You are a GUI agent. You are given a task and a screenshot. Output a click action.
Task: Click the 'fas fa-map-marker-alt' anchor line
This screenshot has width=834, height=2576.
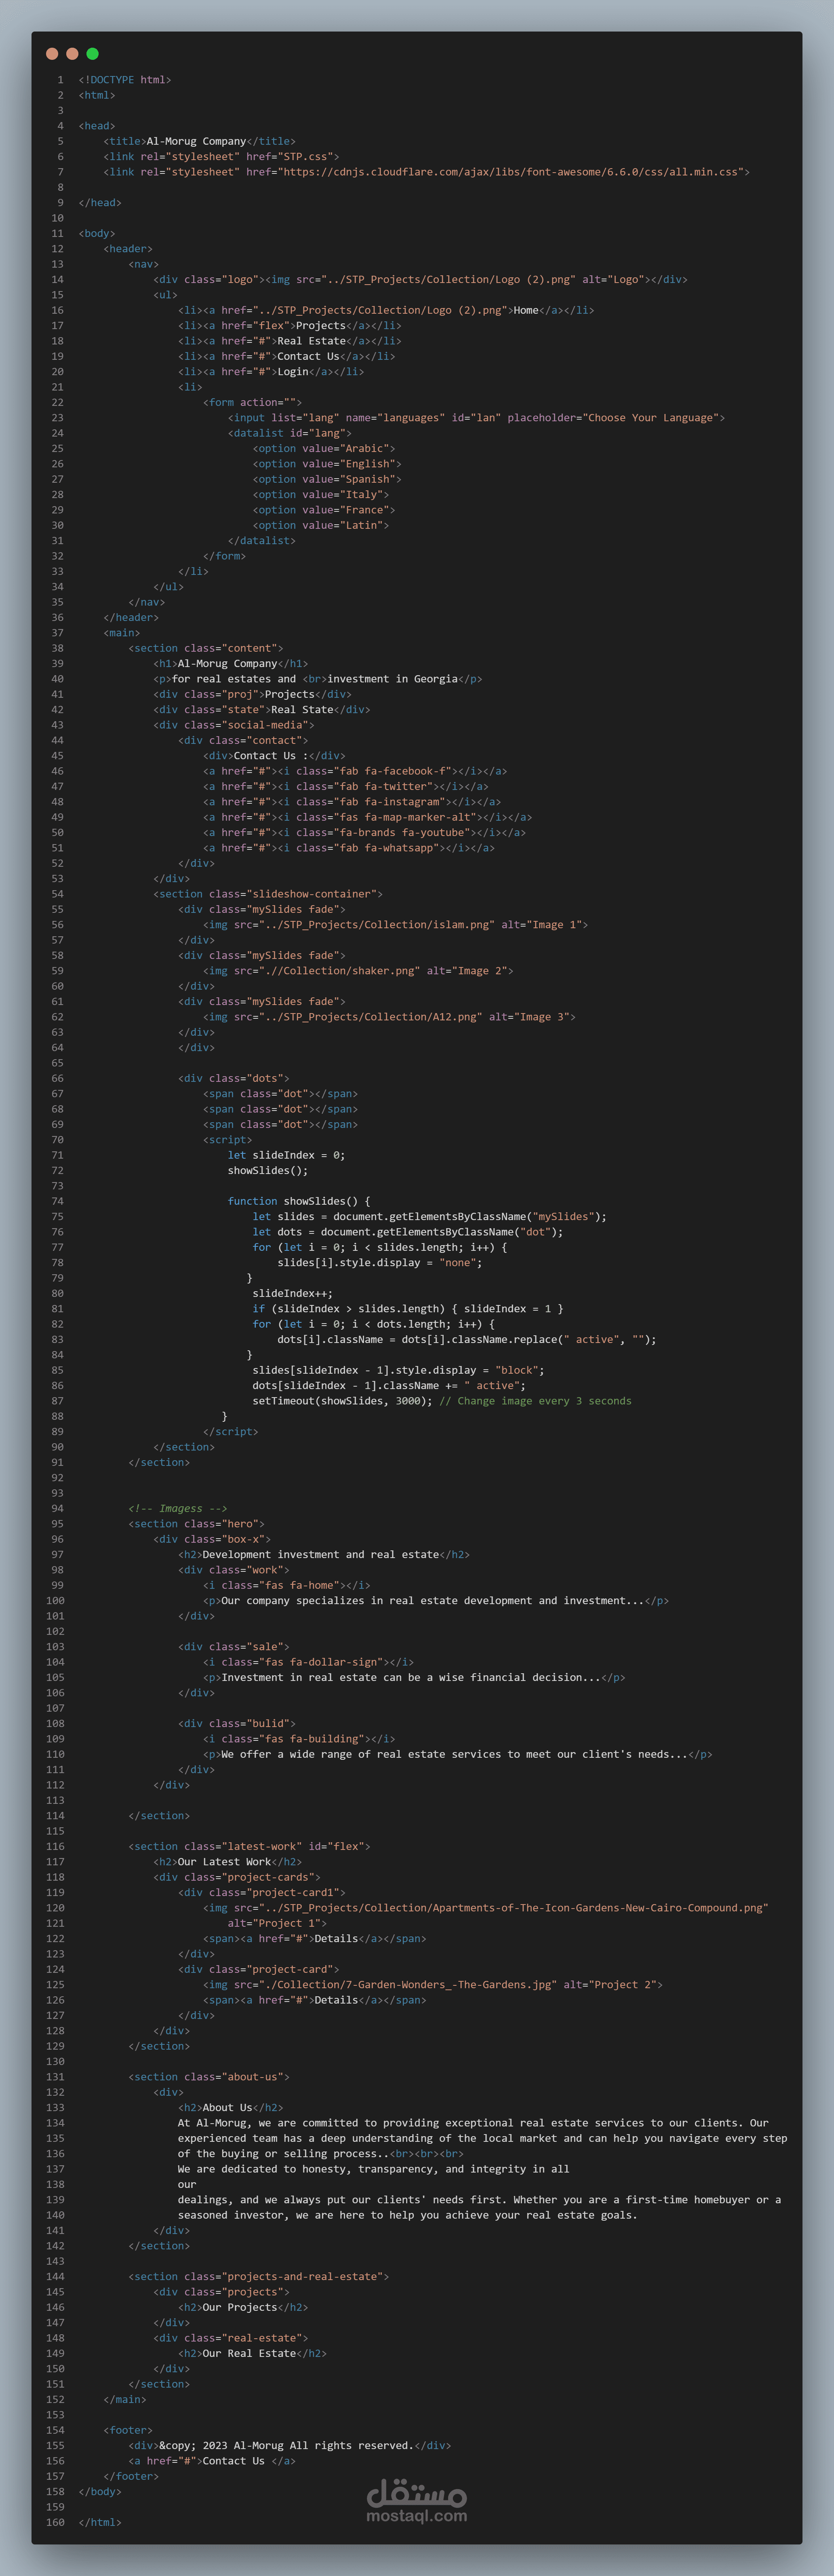tap(368, 817)
